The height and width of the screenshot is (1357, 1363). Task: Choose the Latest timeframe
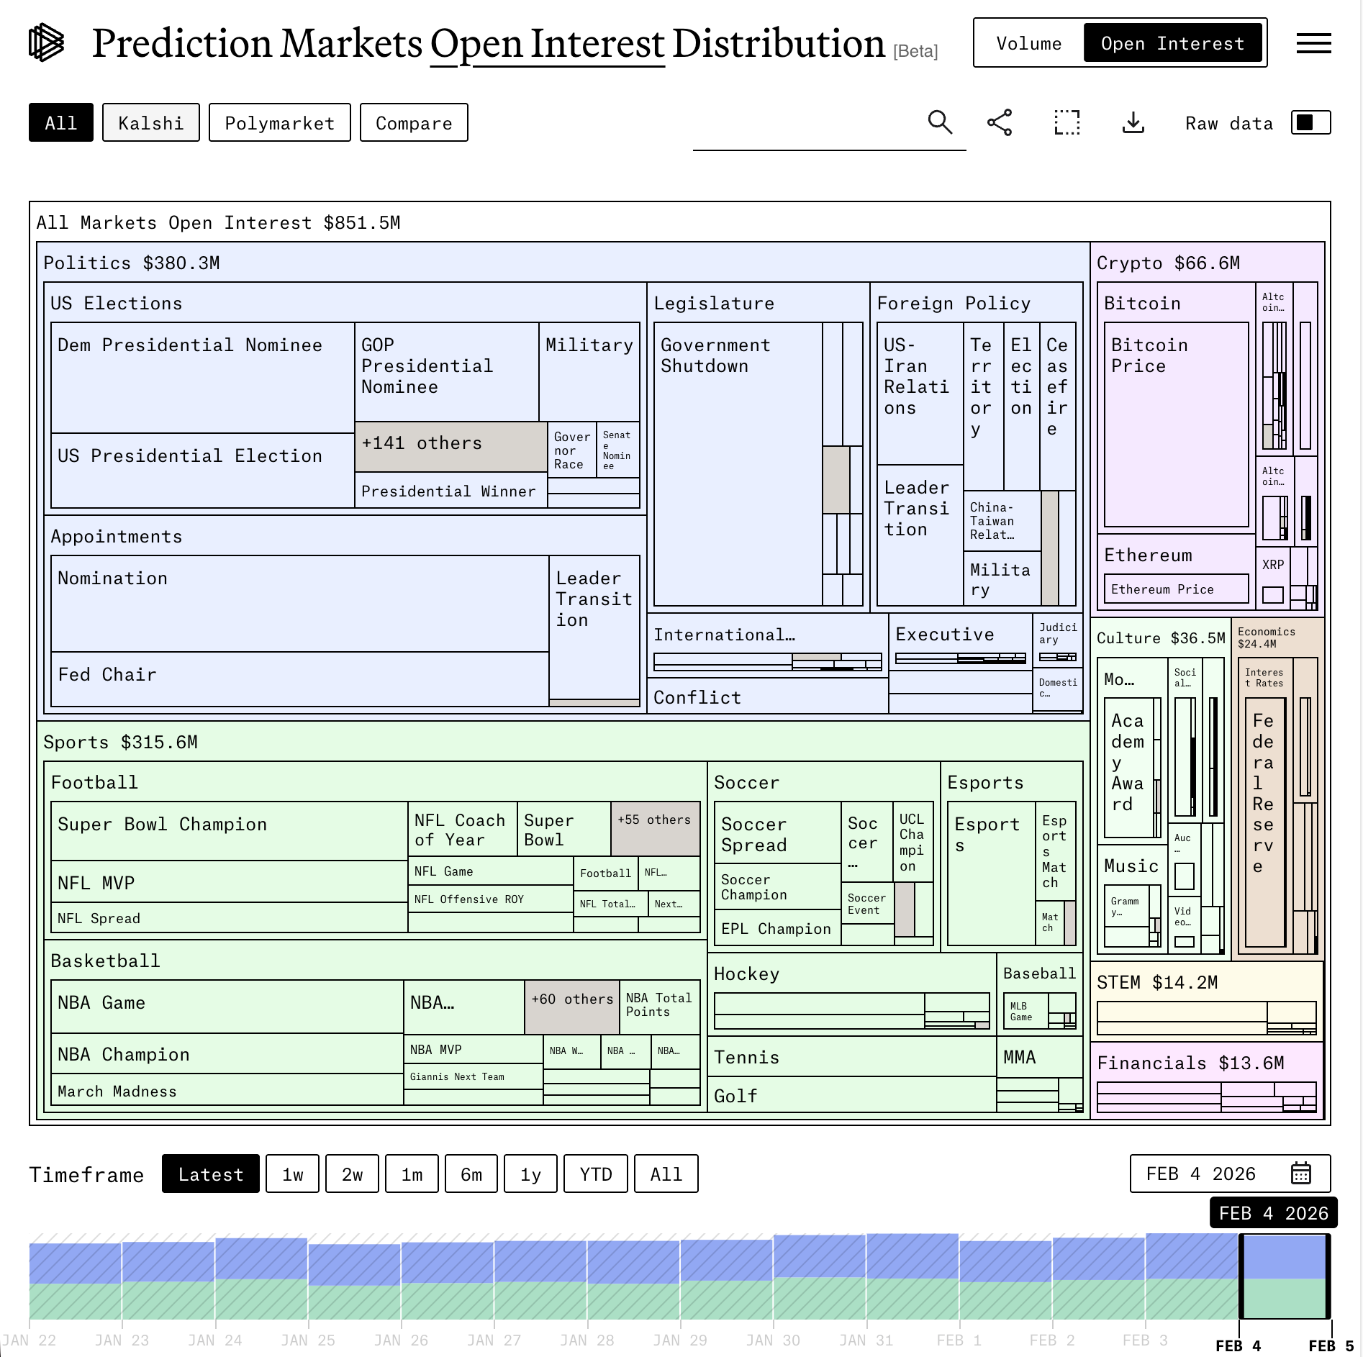click(x=211, y=1174)
